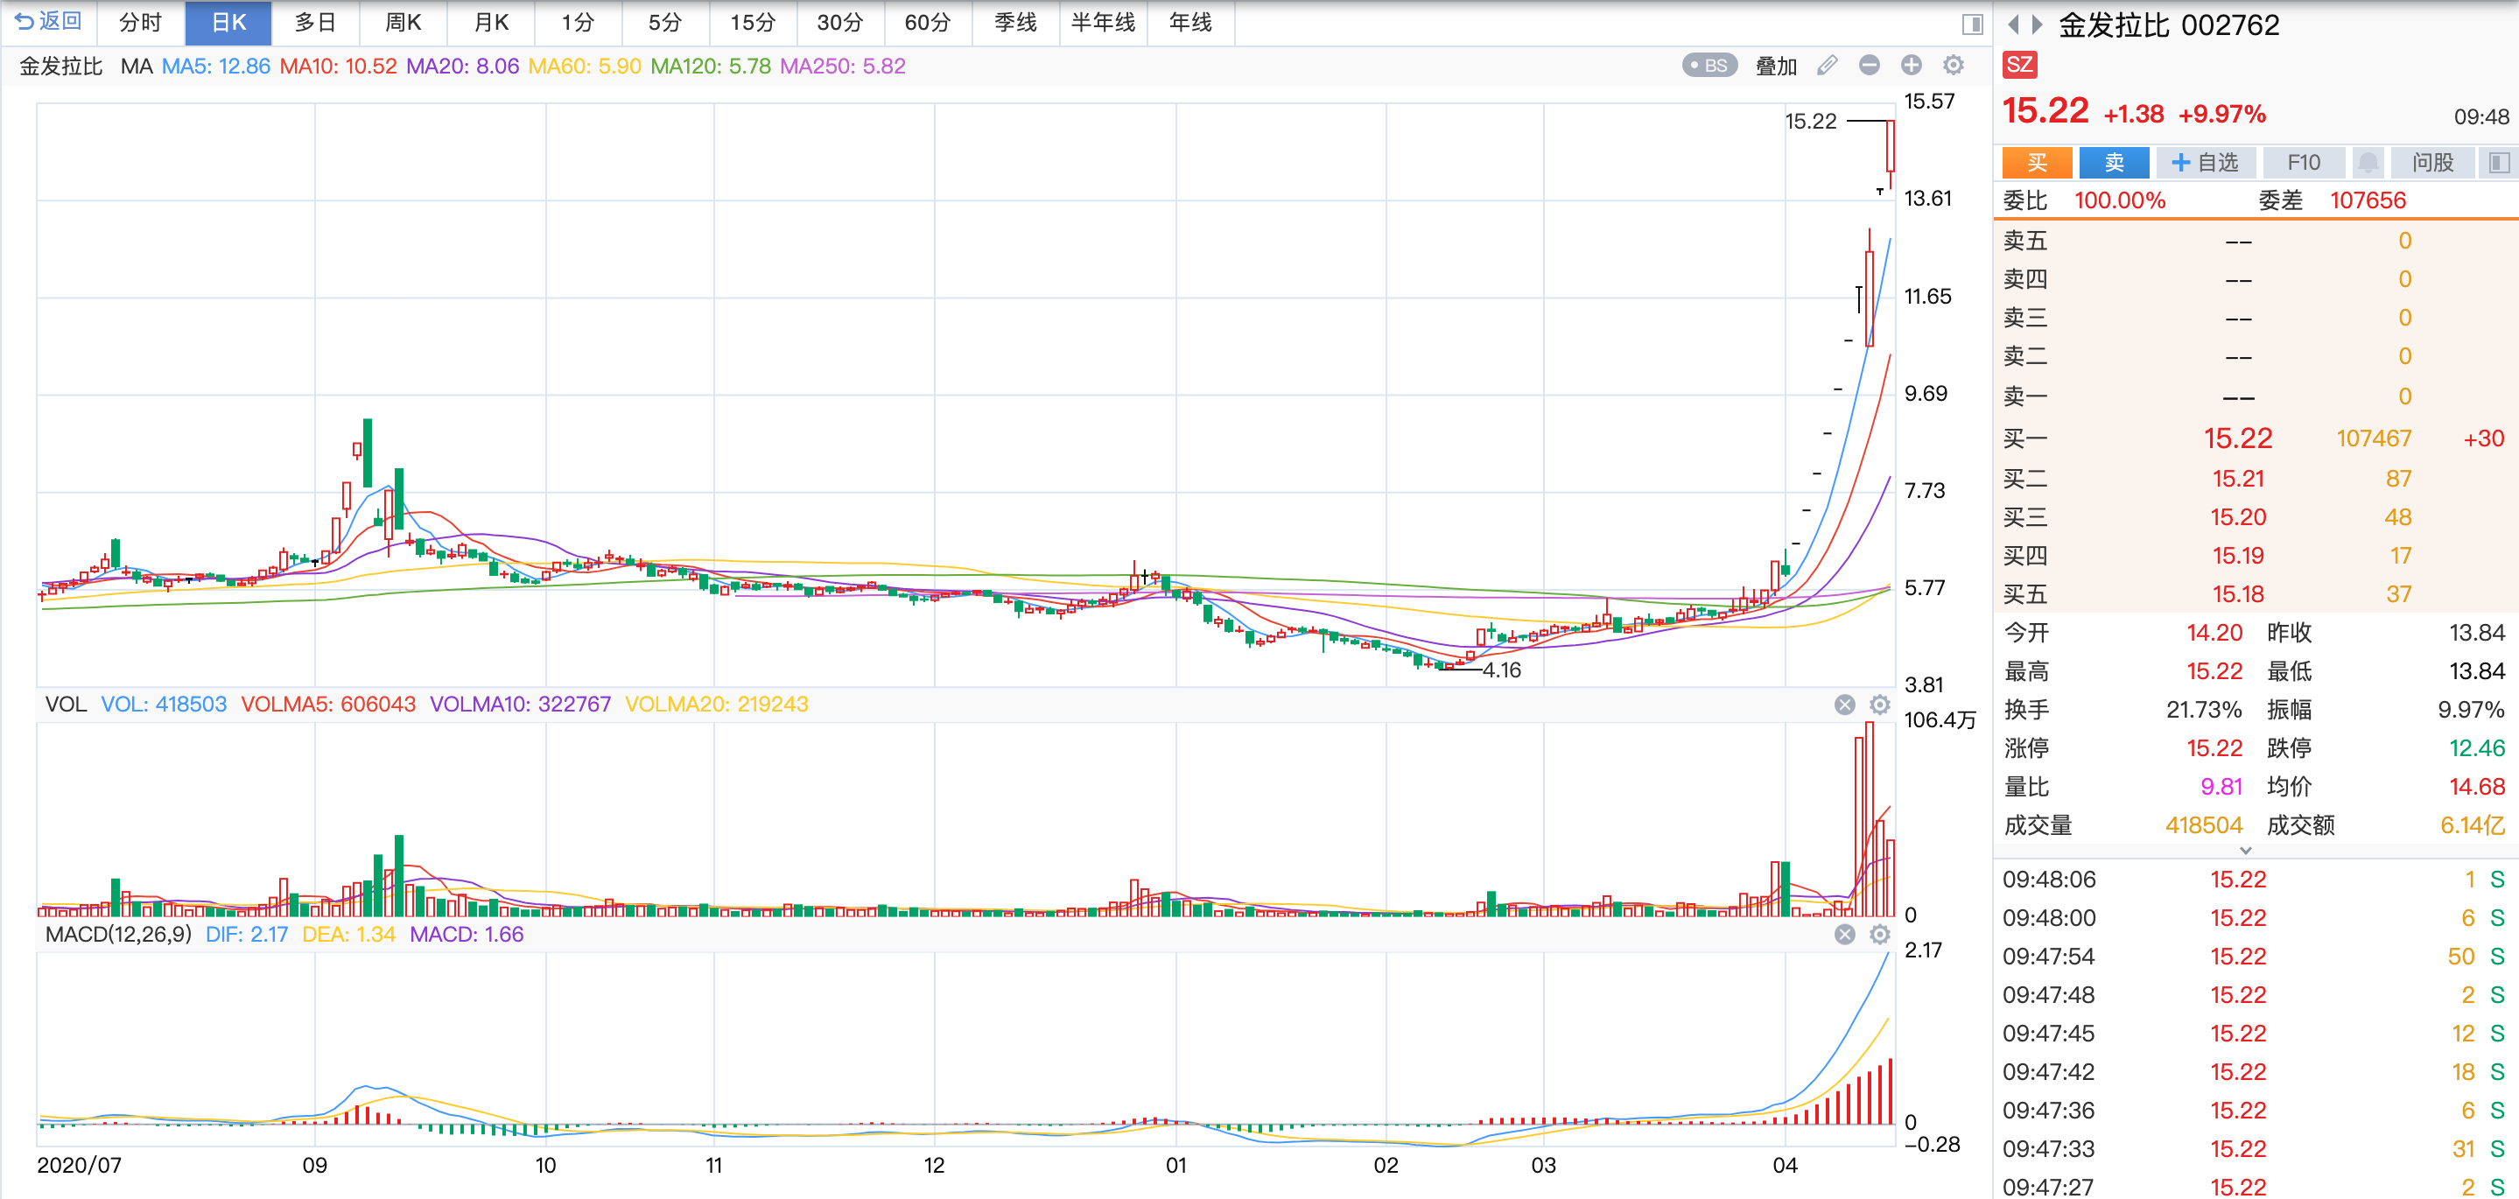The image size is (2519, 1199).
Task: Open main chart settings gear
Action: point(1953,66)
